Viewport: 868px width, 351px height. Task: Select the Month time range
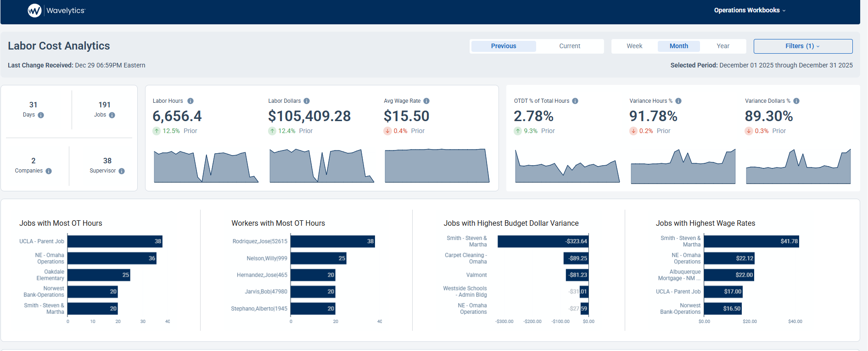point(678,46)
